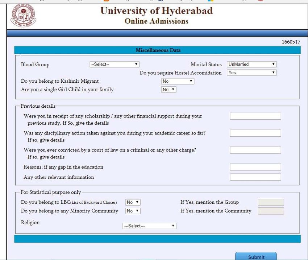Click the If Yes, mention the Group label
The image size is (308, 260).
209,202
